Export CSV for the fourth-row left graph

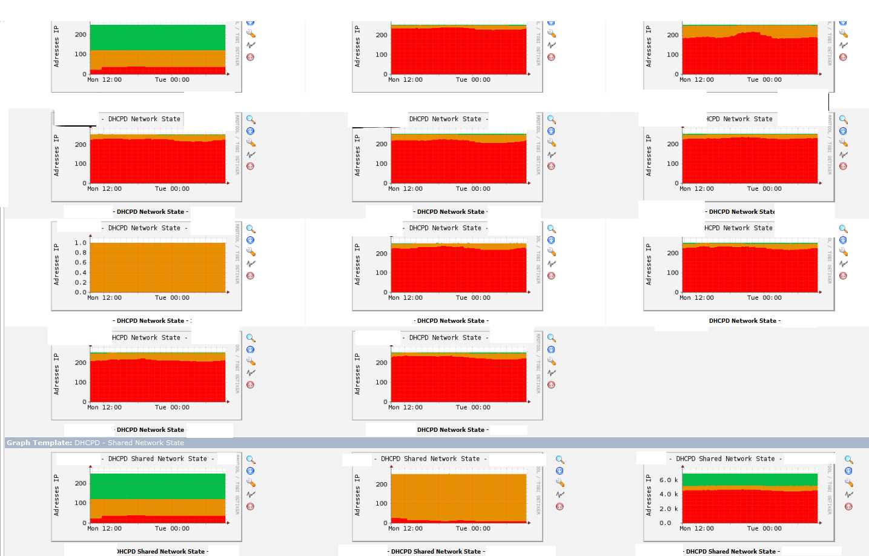(x=251, y=349)
